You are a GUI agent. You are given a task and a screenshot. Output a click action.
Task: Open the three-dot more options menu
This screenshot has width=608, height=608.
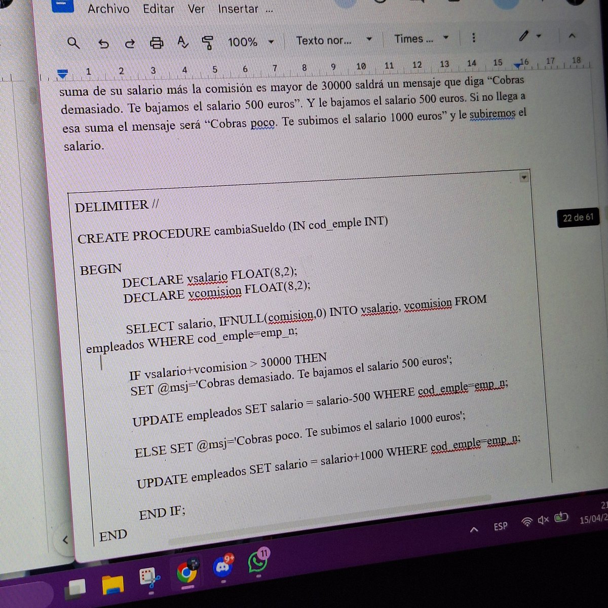click(473, 37)
